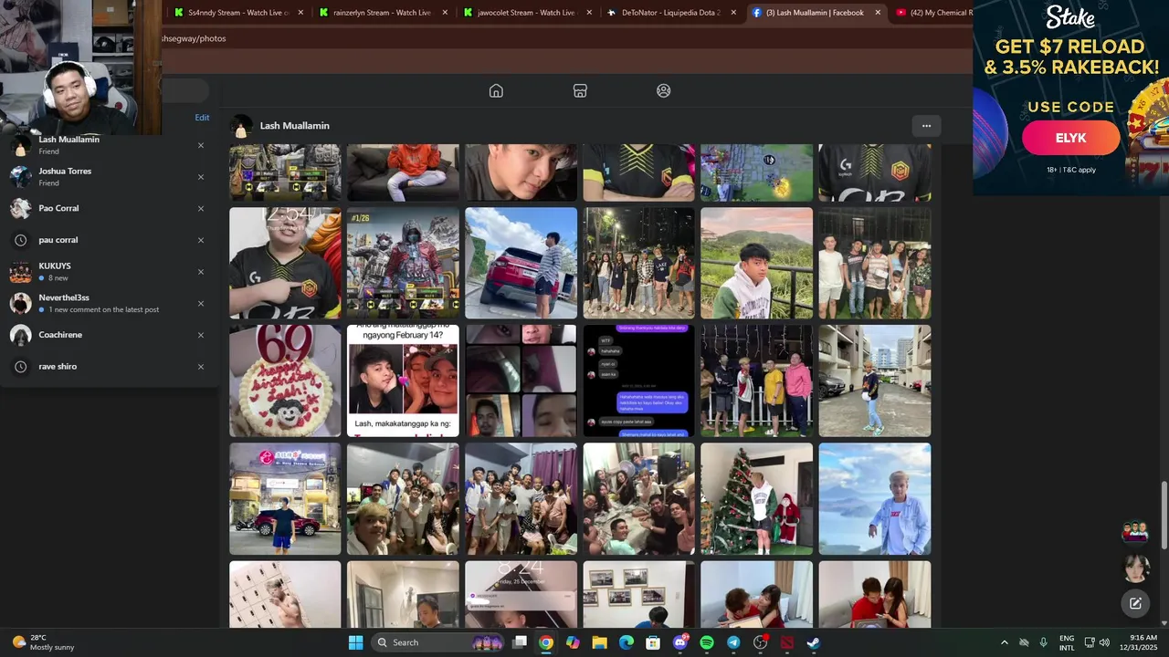Close the Lash Muallamin Facebook tab
Screen dimensions: 1169x657
click(x=878, y=13)
